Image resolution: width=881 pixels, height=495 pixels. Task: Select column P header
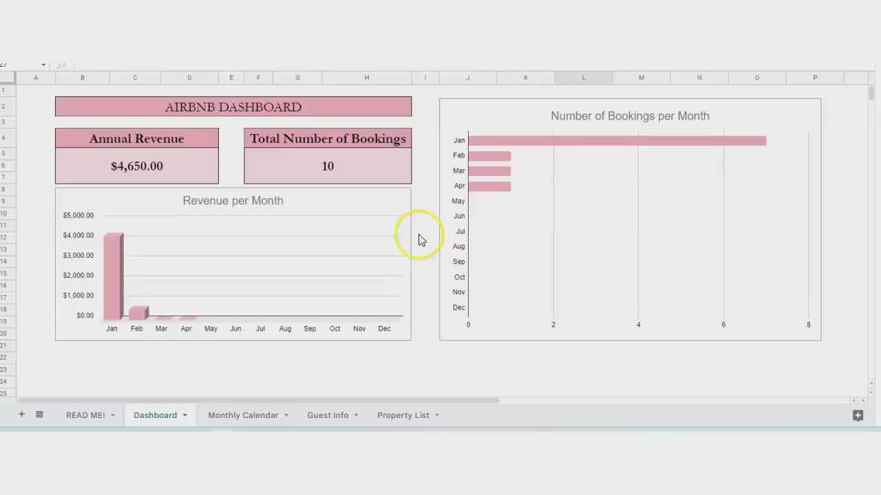coord(815,78)
